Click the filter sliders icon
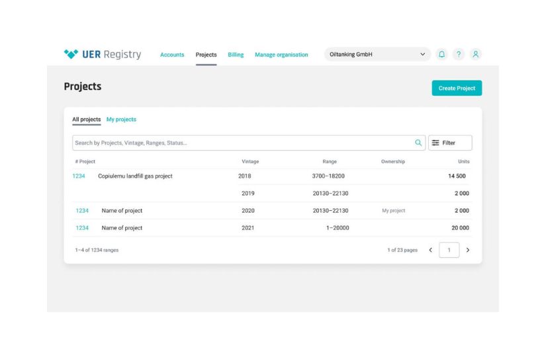 click(435, 143)
